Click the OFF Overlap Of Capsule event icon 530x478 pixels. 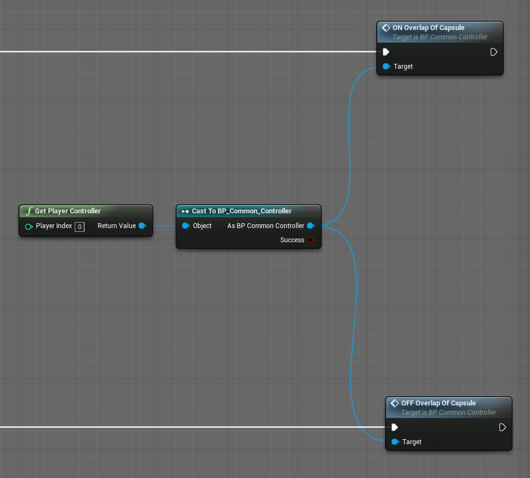click(x=395, y=403)
